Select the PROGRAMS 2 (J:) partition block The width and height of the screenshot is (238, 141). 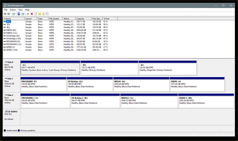click(x=45, y=101)
